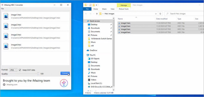Open the Format JPEG dropdown
204x97 pixels.
tap(13, 70)
